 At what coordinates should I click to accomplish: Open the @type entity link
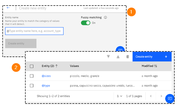click(46, 86)
